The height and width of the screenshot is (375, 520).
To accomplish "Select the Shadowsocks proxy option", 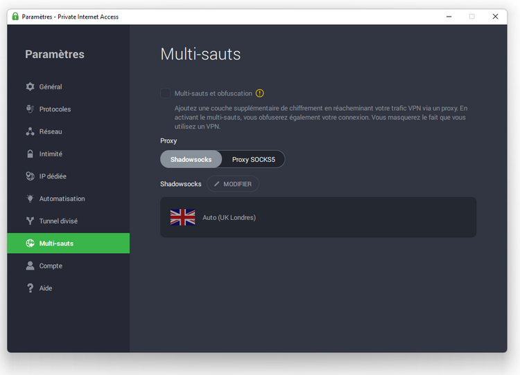I will click(x=191, y=159).
